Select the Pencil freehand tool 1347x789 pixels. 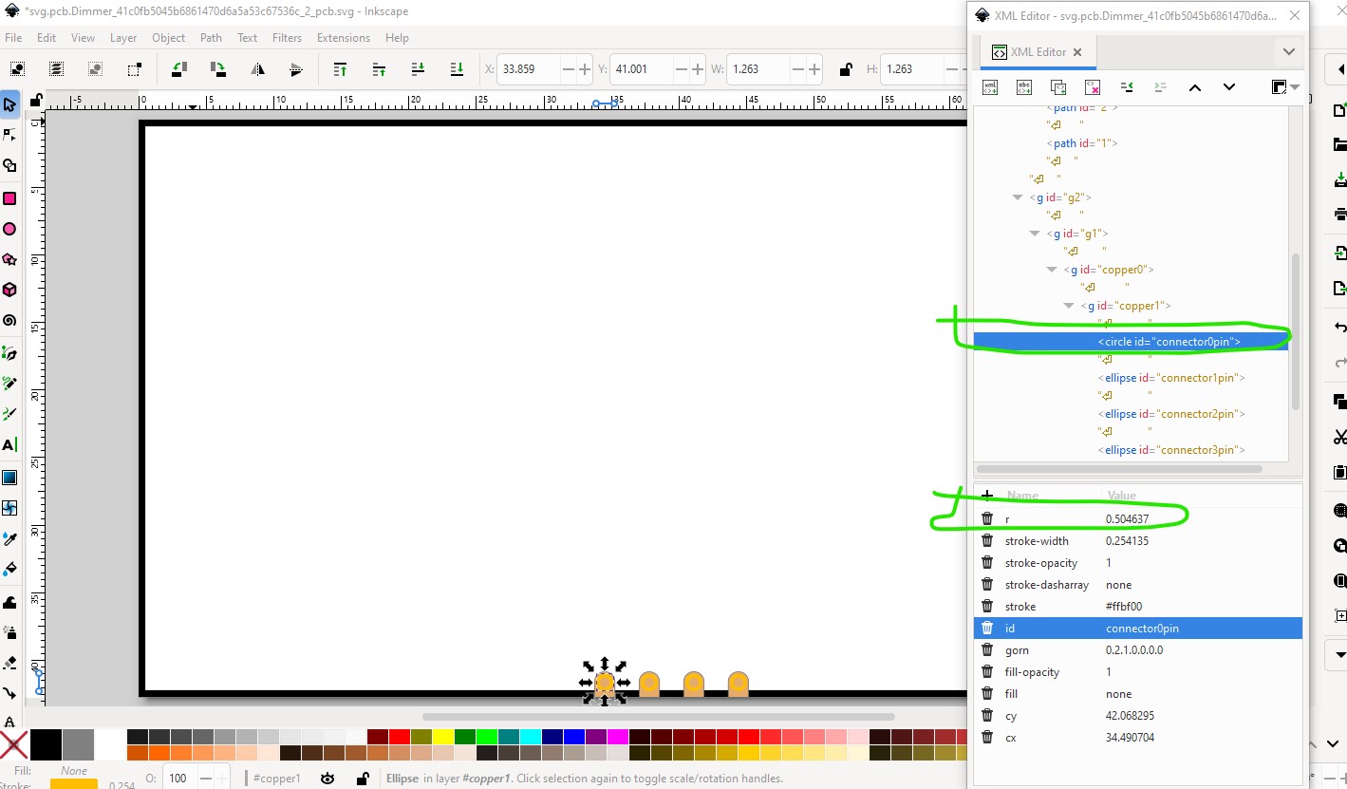click(9, 384)
